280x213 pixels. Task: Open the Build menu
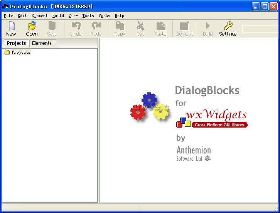pyautogui.click(x=58, y=15)
